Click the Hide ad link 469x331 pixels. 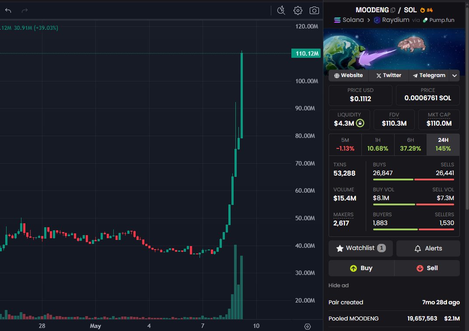pyautogui.click(x=338, y=285)
